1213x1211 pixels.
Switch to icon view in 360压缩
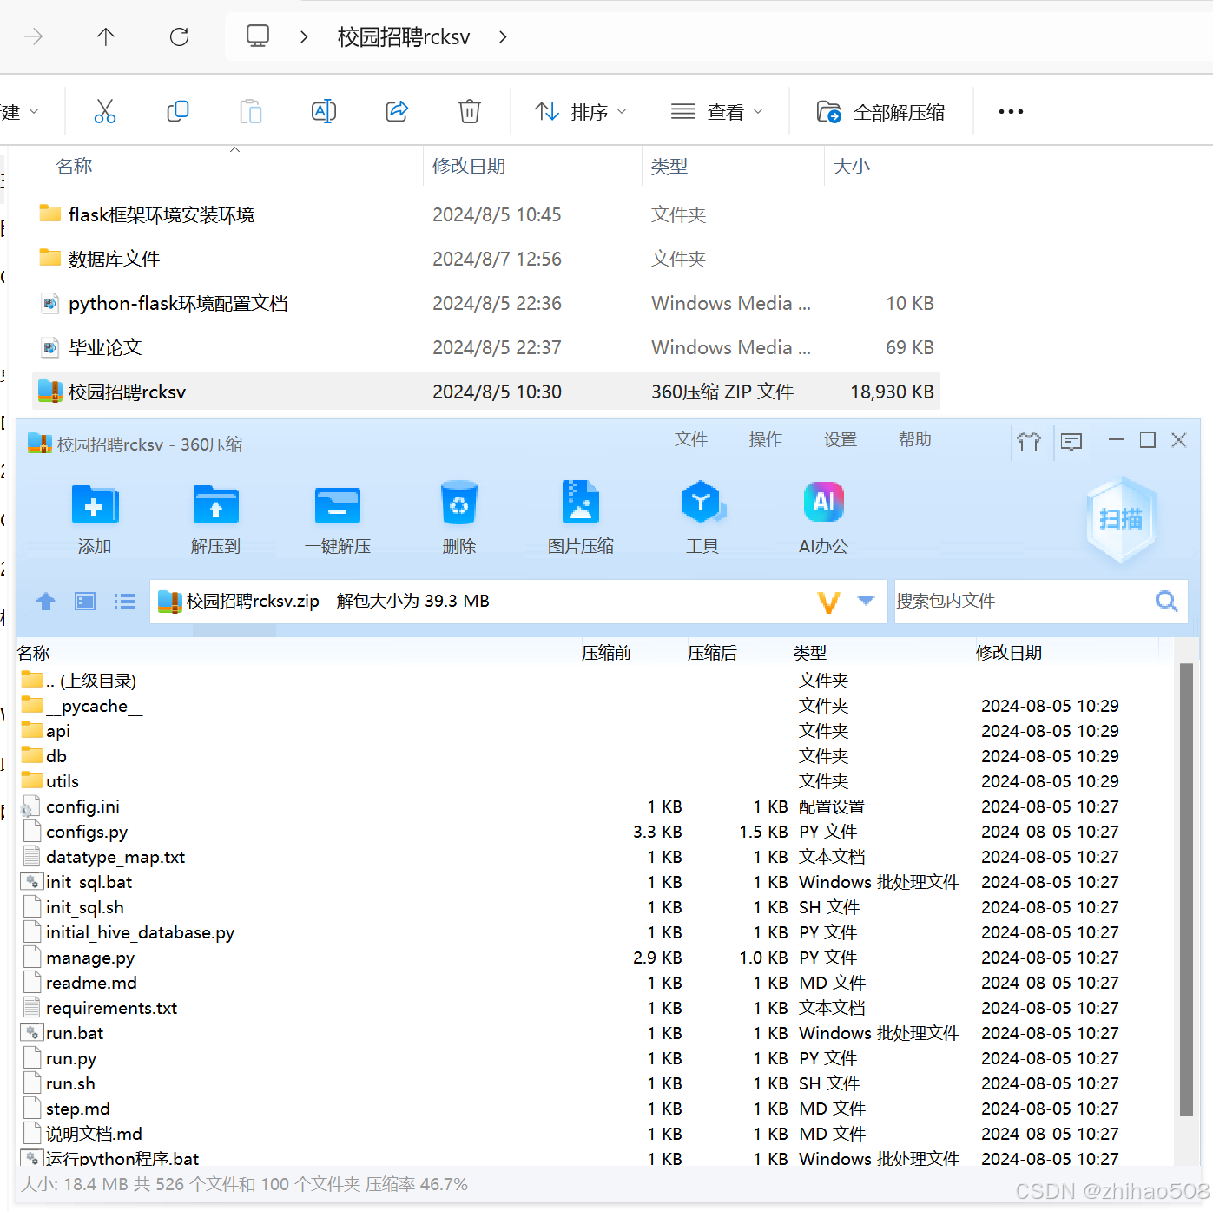[85, 601]
